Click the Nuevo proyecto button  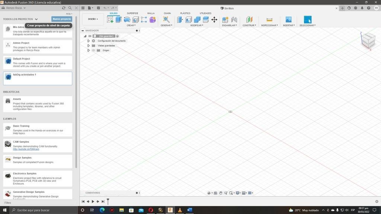62,19
